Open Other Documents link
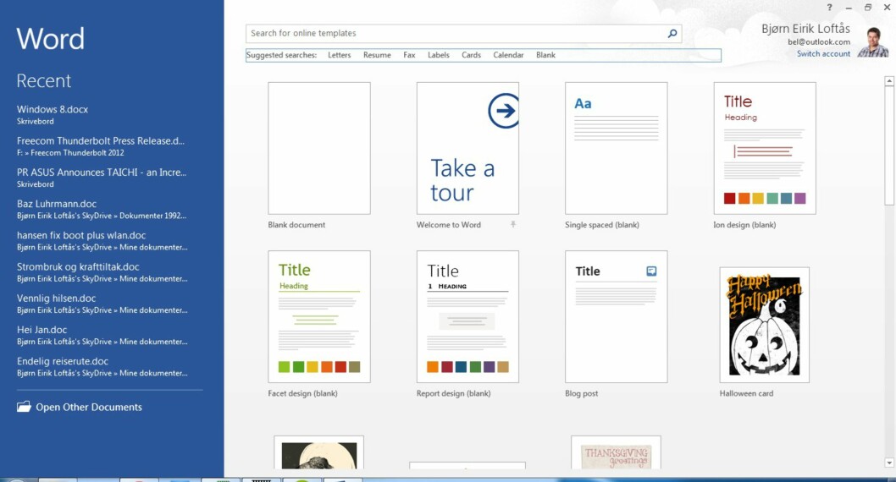Image resolution: width=896 pixels, height=482 pixels. [89, 408]
